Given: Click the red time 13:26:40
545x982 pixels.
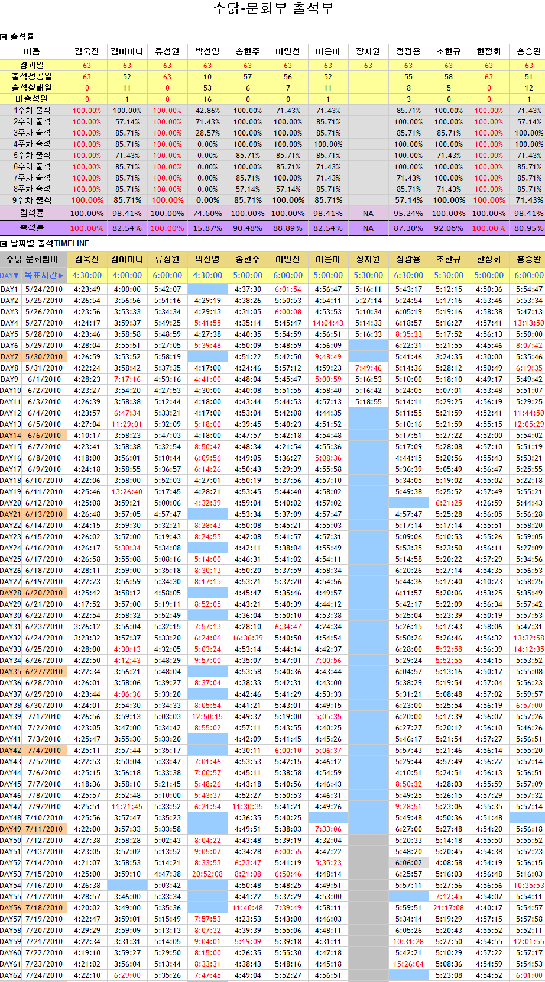Looking at the screenshot, I should click(127, 492).
